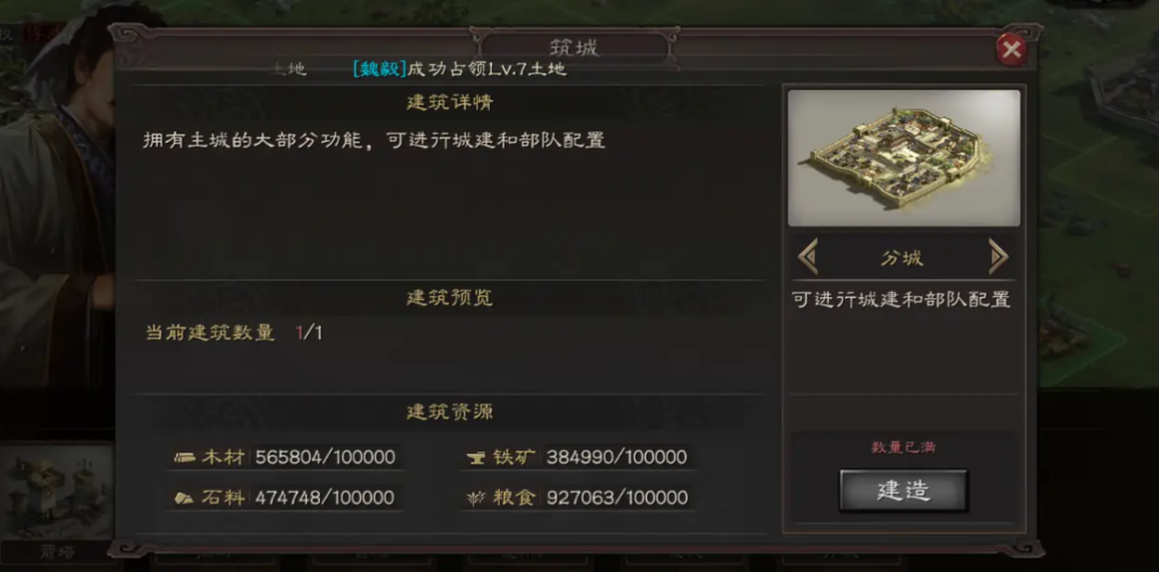Close the 筑城 dialog with red X

tap(1011, 50)
